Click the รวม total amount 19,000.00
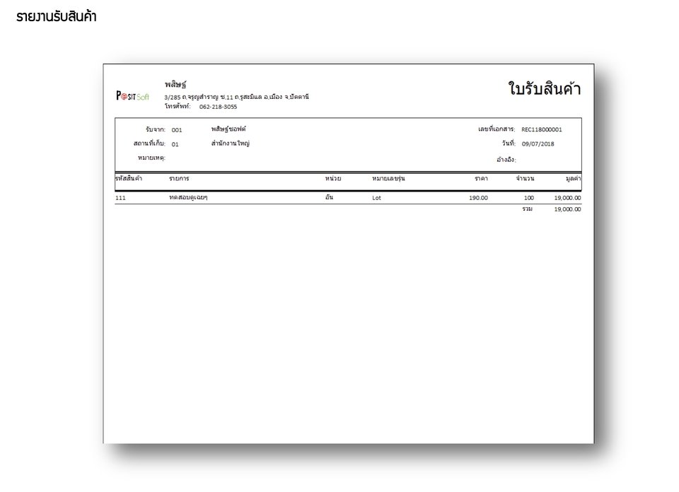679x492 pixels. [x=567, y=209]
